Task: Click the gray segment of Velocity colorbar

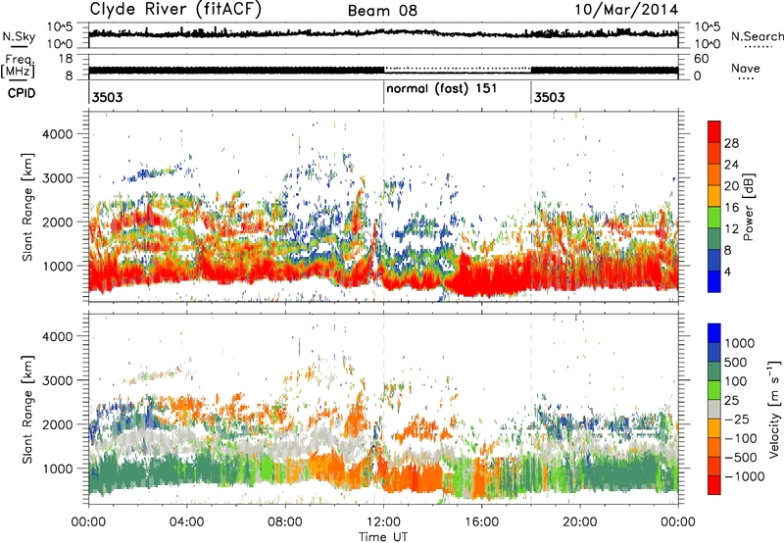Action: [x=714, y=410]
